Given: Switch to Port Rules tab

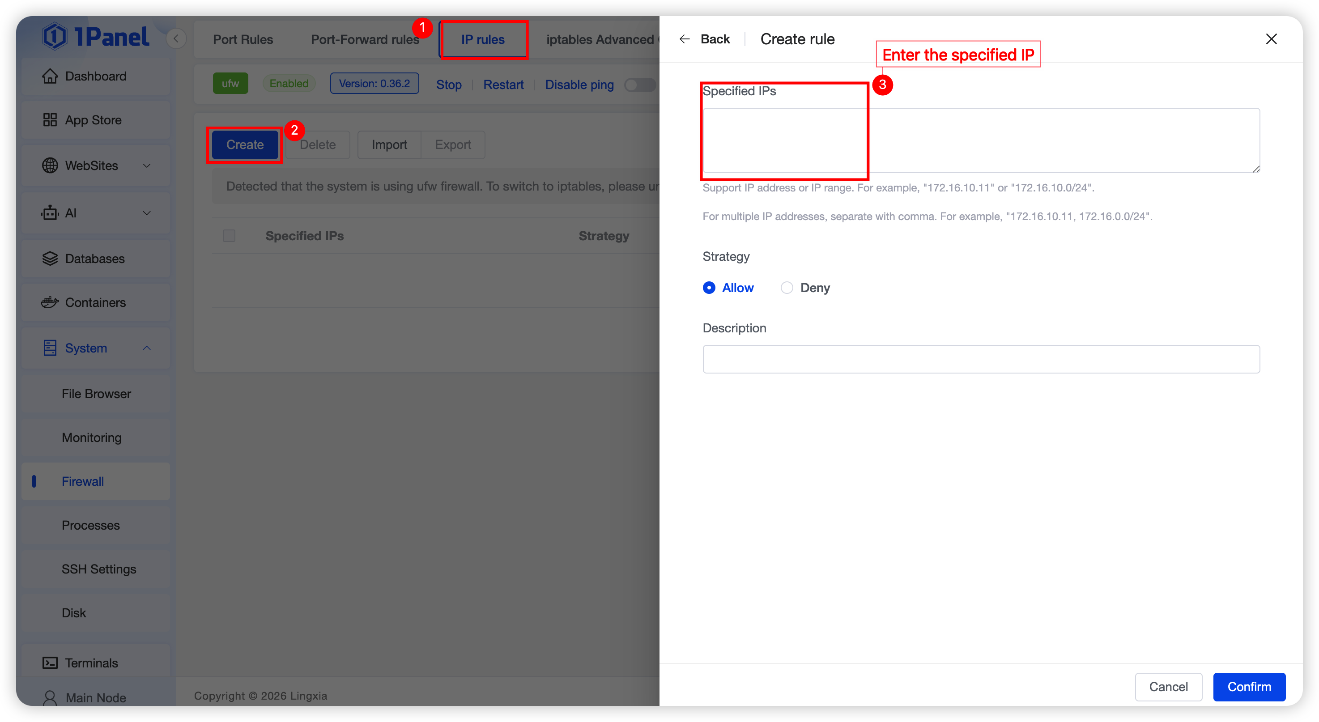Looking at the screenshot, I should click(x=243, y=39).
